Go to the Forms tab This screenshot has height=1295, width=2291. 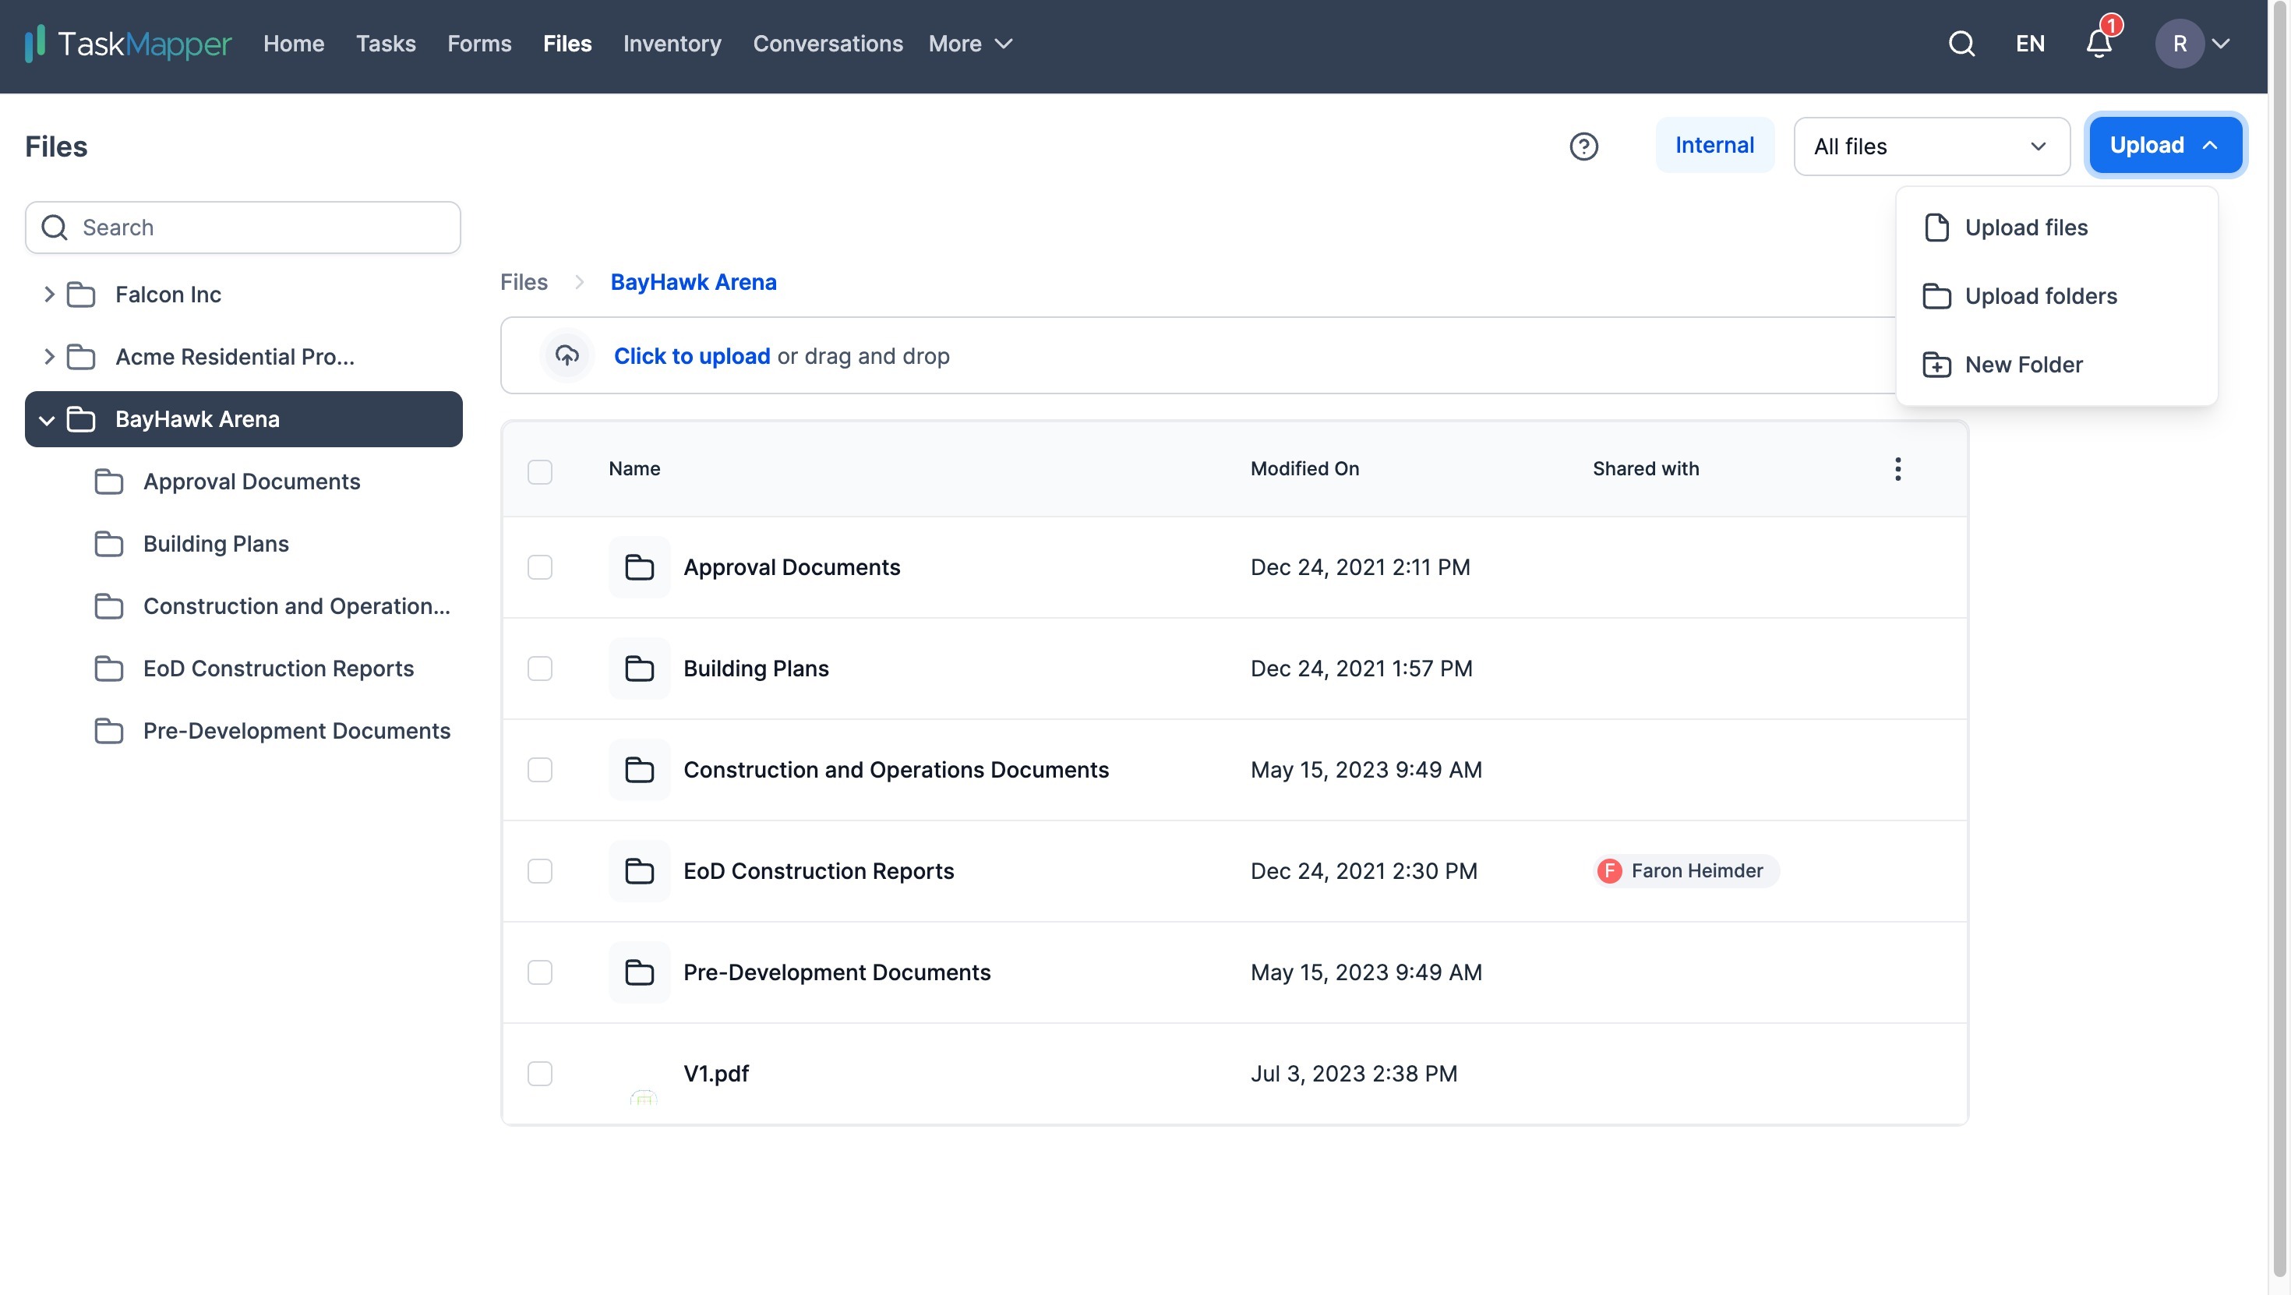point(479,44)
